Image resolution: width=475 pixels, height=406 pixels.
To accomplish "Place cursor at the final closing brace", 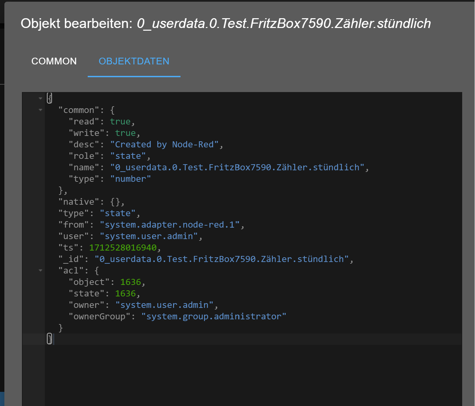I will 50,339.
